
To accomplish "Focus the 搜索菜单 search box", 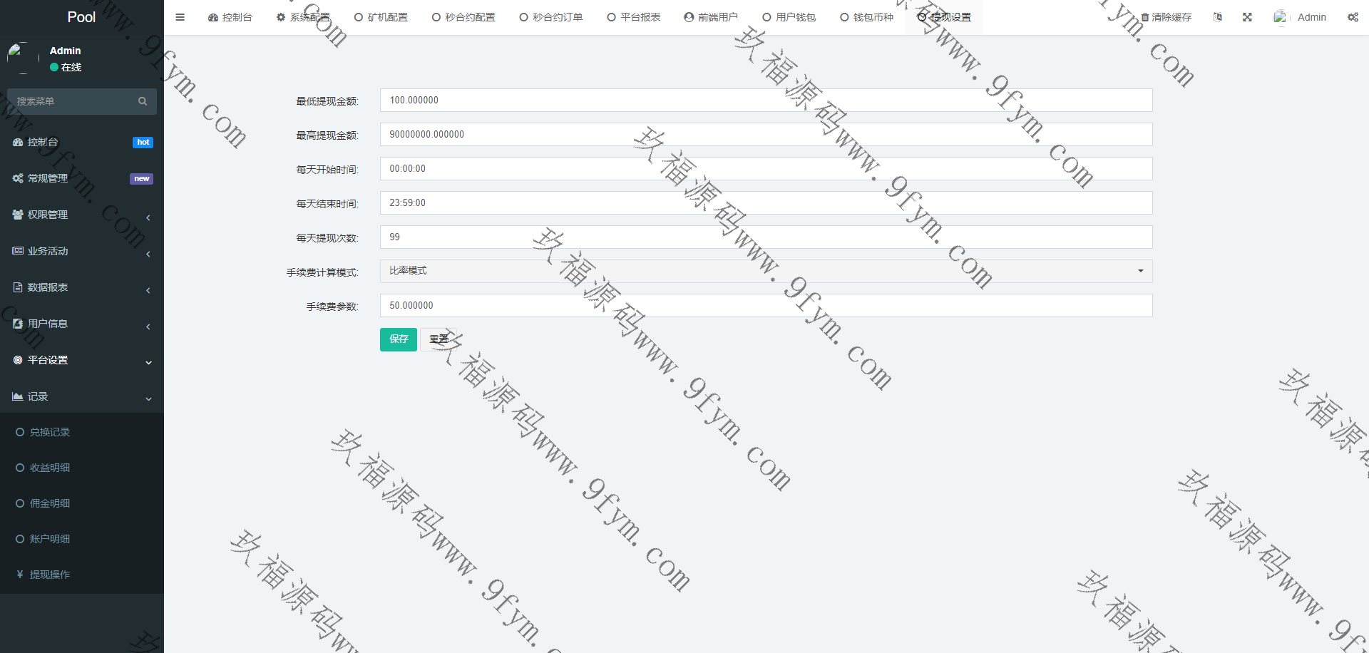I will coord(71,101).
